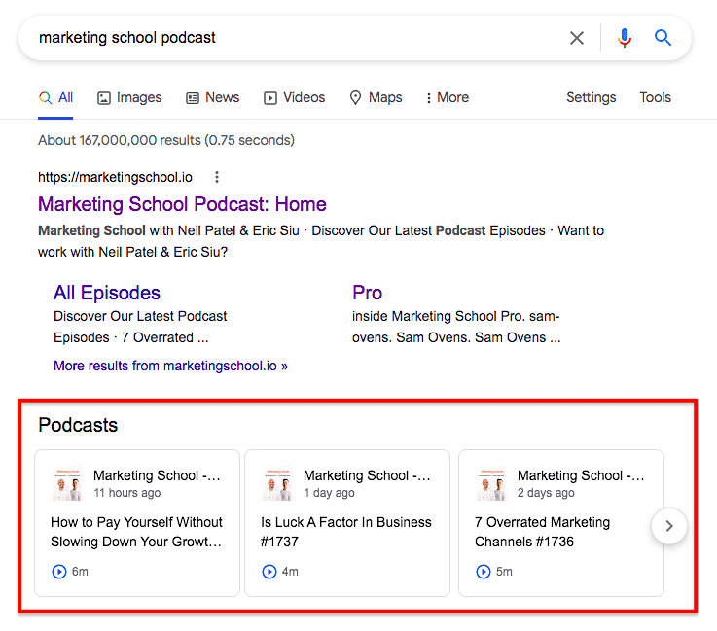Play the 4m Is Luck A Factor episode
Screen dimensions: 717x631
coord(269,572)
